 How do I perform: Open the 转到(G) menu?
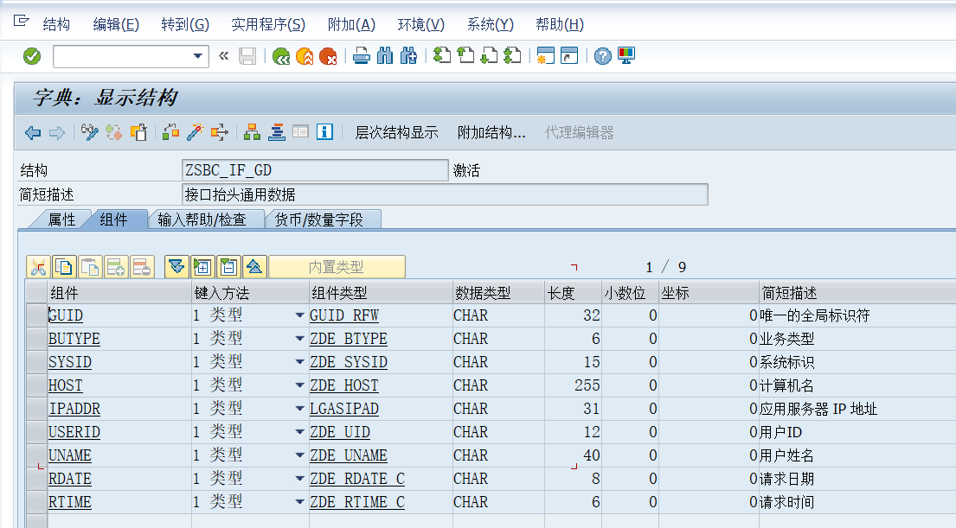pos(185,24)
